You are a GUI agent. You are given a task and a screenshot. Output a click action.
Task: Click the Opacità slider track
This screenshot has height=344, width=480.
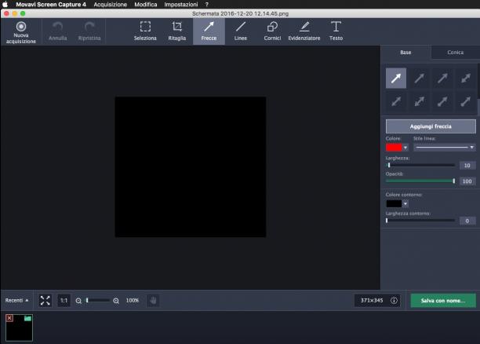[420, 181]
